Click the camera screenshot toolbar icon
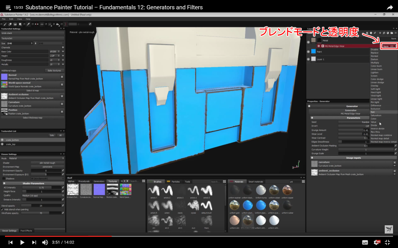The image size is (398, 248). [58, 24]
